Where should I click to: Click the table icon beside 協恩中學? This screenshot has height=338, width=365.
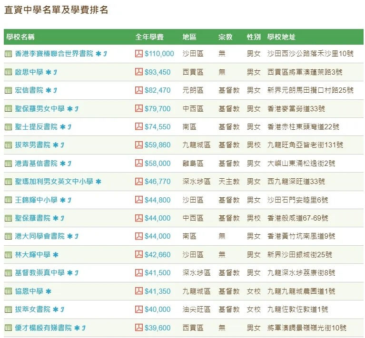point(9,291)
